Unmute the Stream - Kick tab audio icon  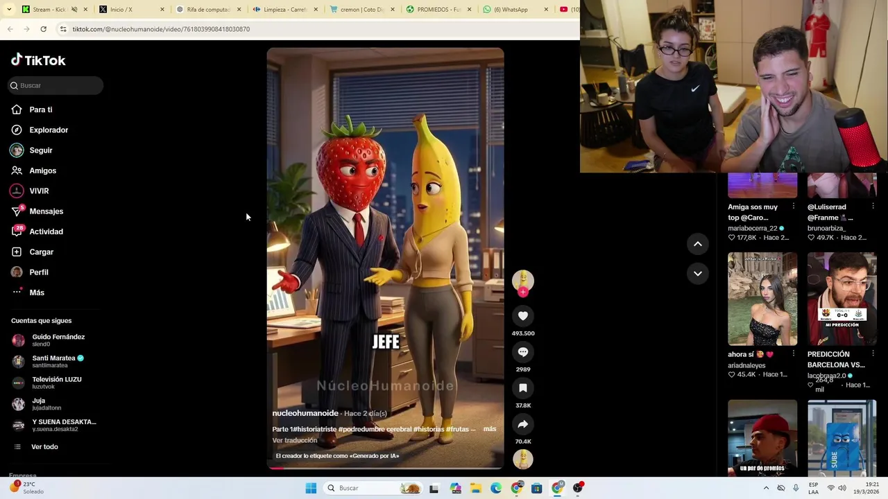(x=74, y=10)
